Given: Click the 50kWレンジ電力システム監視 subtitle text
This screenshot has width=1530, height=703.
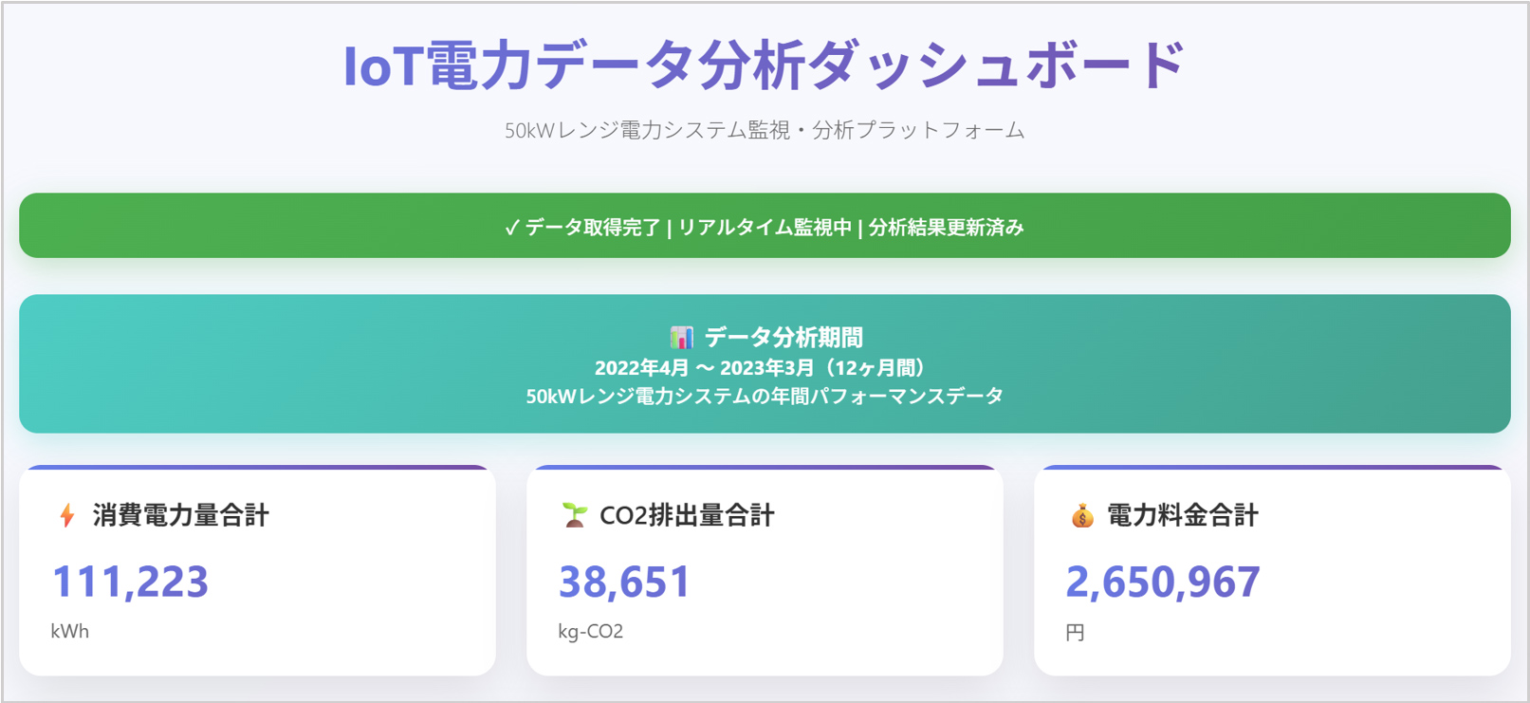Looking at the screenshot, I should point(764,130).
